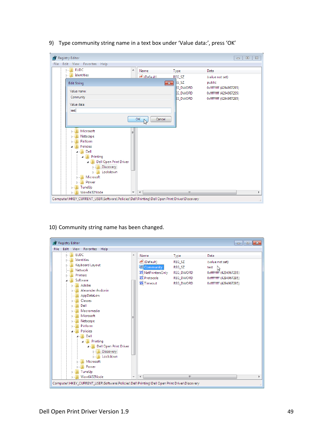Expand the Lockdown node in step 10 tree
This screenshot has height=432, width=333.
tap(94, 357)
